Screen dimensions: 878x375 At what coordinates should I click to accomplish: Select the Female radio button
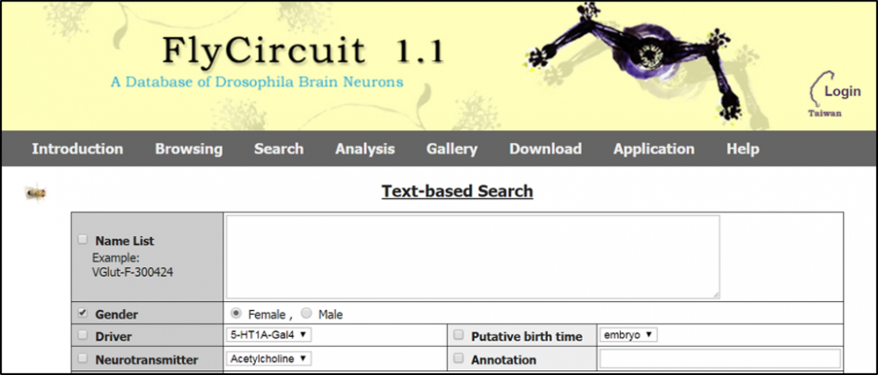pos(237,313)
